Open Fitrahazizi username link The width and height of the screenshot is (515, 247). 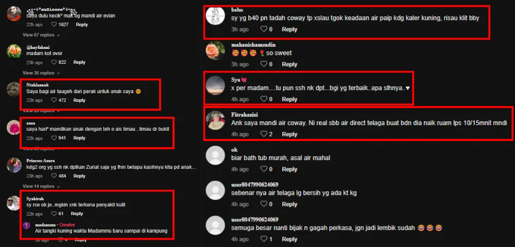pos(244,115)
